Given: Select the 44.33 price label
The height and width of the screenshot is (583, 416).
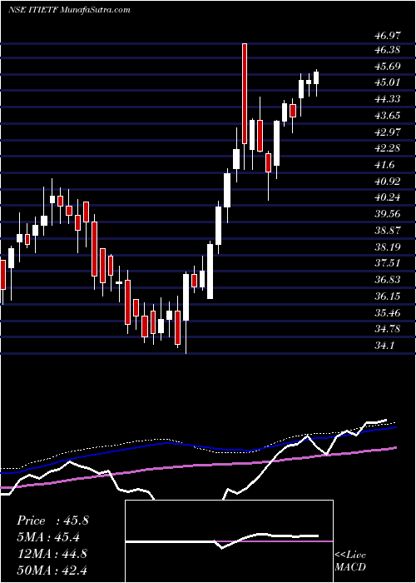Looking at the screenshot, I should point(388,99).
